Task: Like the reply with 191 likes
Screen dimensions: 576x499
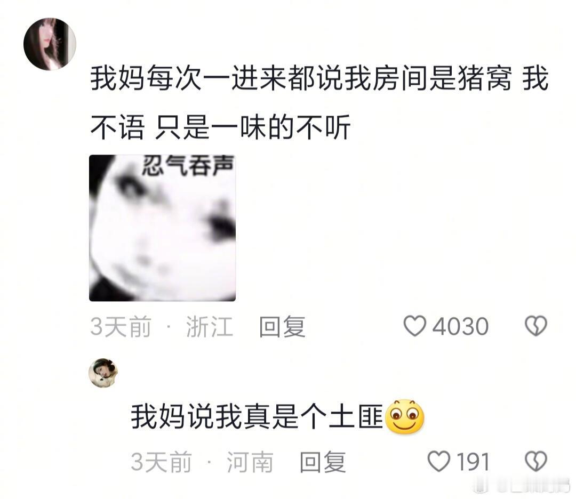Action: [438, 461]
